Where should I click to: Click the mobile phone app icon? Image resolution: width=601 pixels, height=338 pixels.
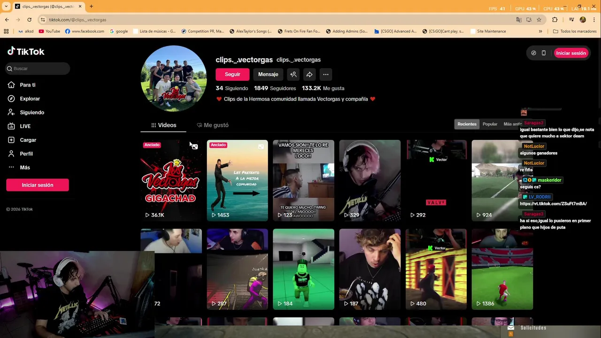pyautogui.click(x=544, y=53)
